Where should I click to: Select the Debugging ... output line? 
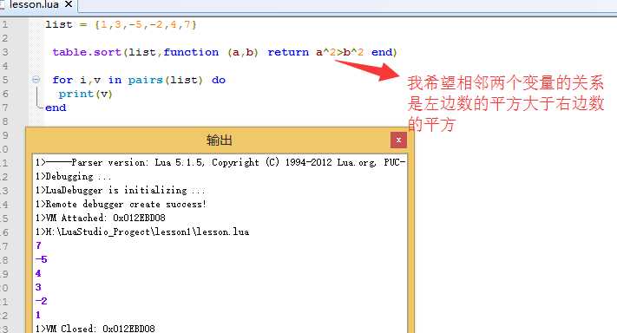coord(73,176)
